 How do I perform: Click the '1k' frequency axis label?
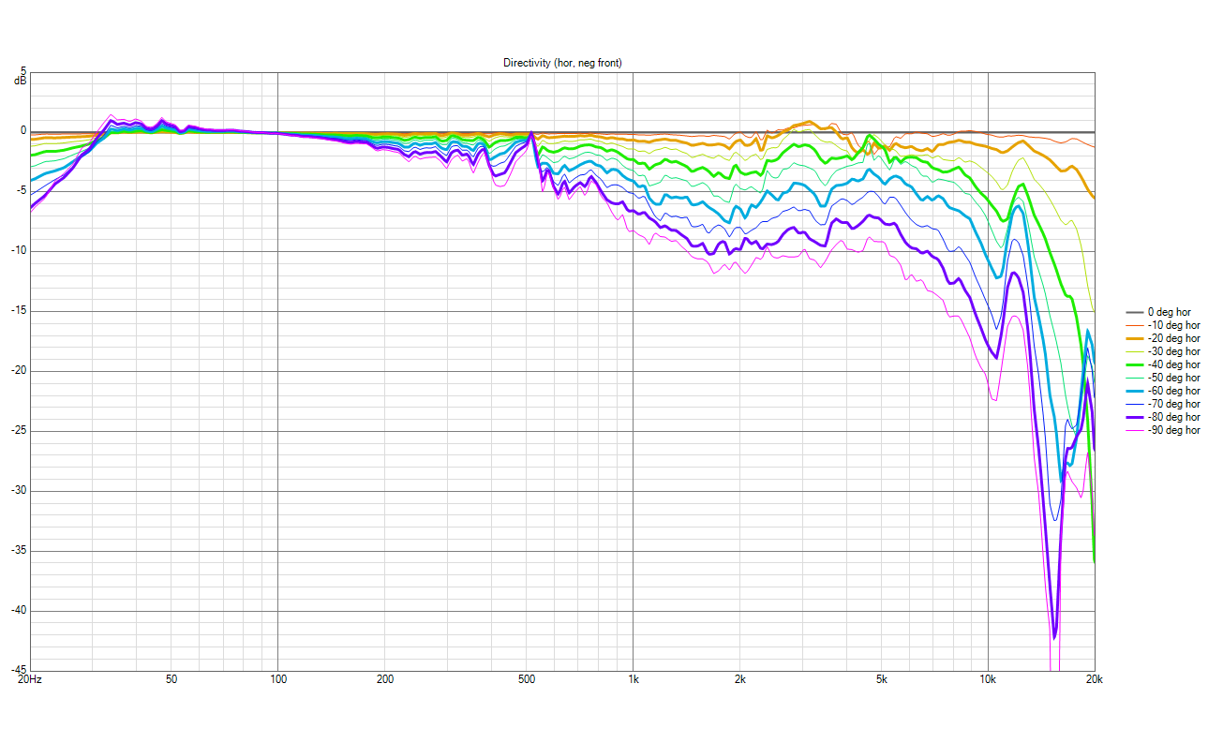point(633,678)
